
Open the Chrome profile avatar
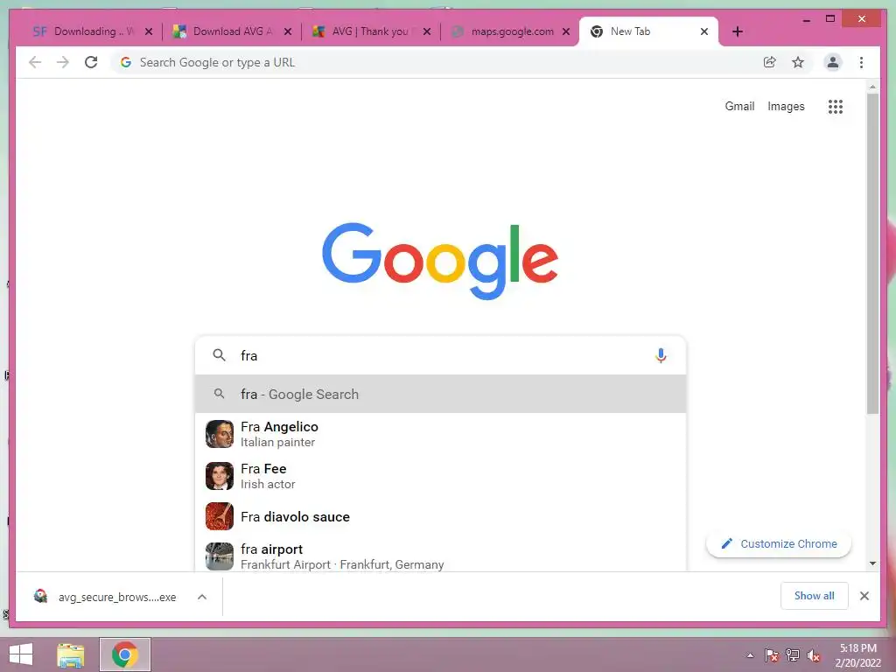point(833,62)
